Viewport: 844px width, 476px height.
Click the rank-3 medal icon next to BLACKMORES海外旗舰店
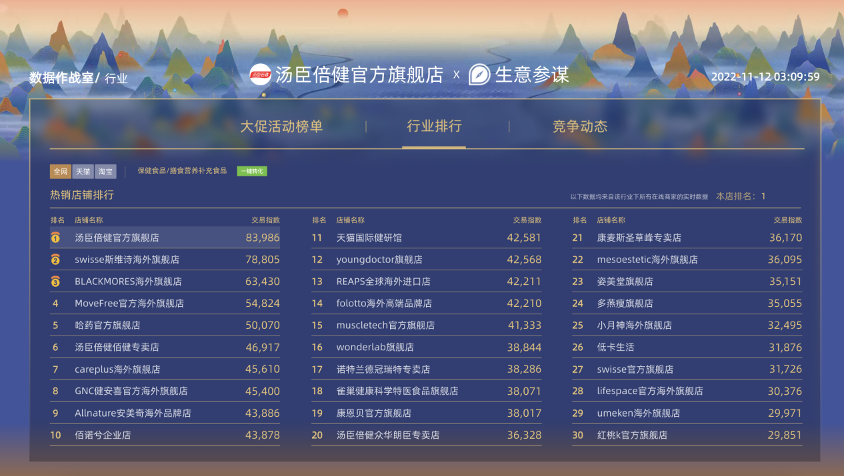[x=56, y=282]
